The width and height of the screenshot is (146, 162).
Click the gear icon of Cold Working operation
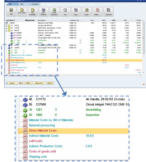click(12, 41)
